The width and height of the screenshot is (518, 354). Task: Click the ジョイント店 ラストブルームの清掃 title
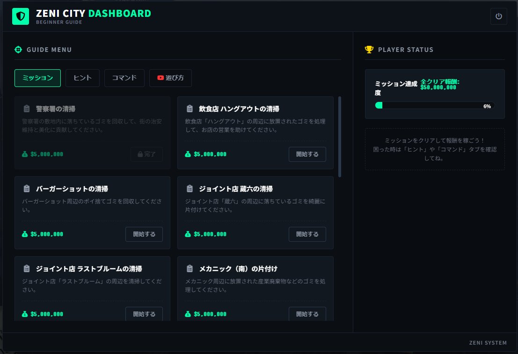click(x=89, y=268)
